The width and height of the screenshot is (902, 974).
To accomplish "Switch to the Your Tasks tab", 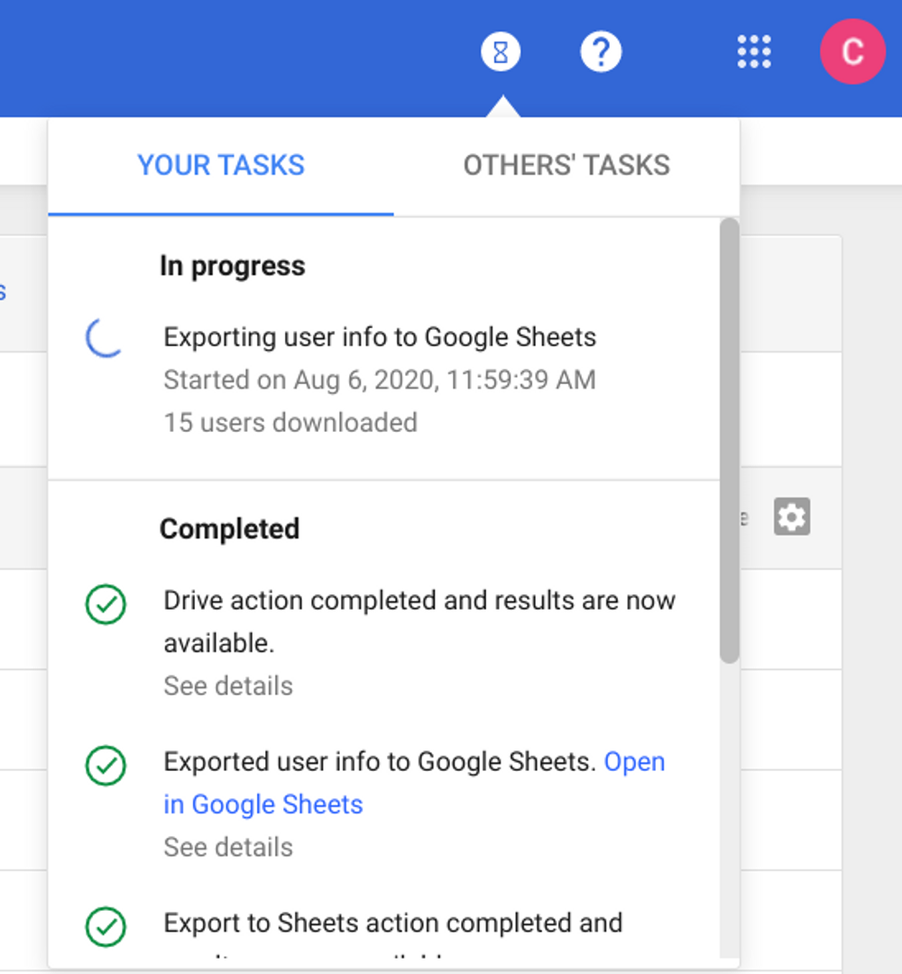I will coord(220,166).
